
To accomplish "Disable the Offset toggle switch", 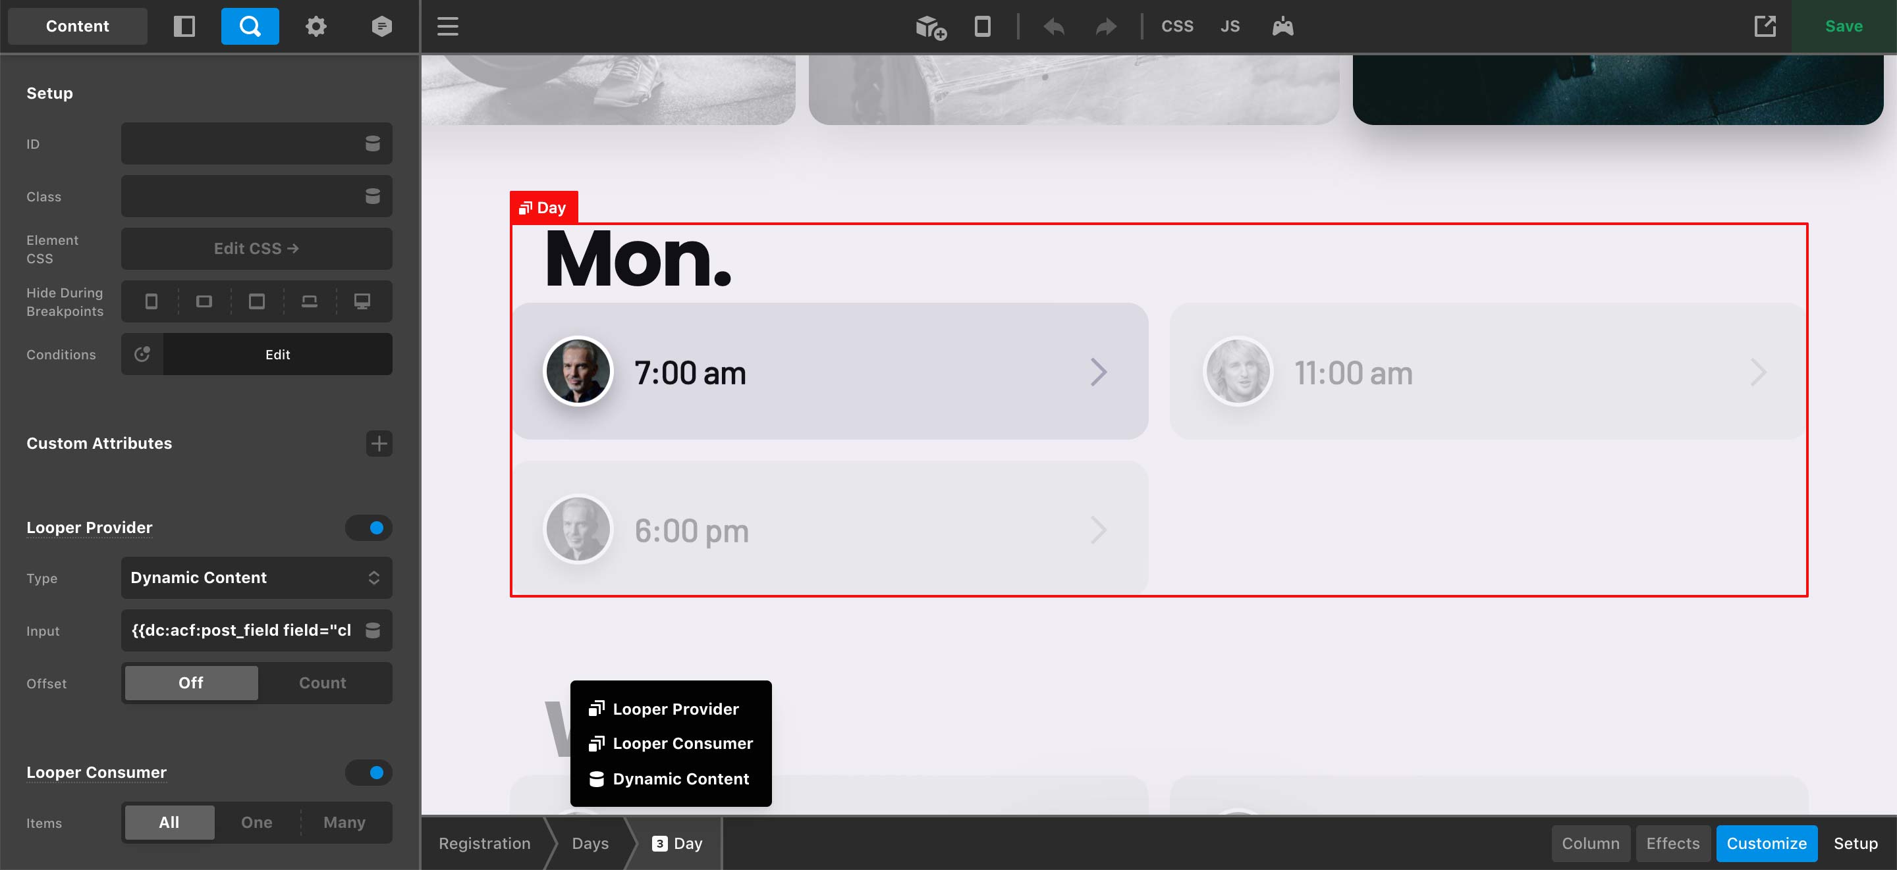I will click(x=190, y=682).
